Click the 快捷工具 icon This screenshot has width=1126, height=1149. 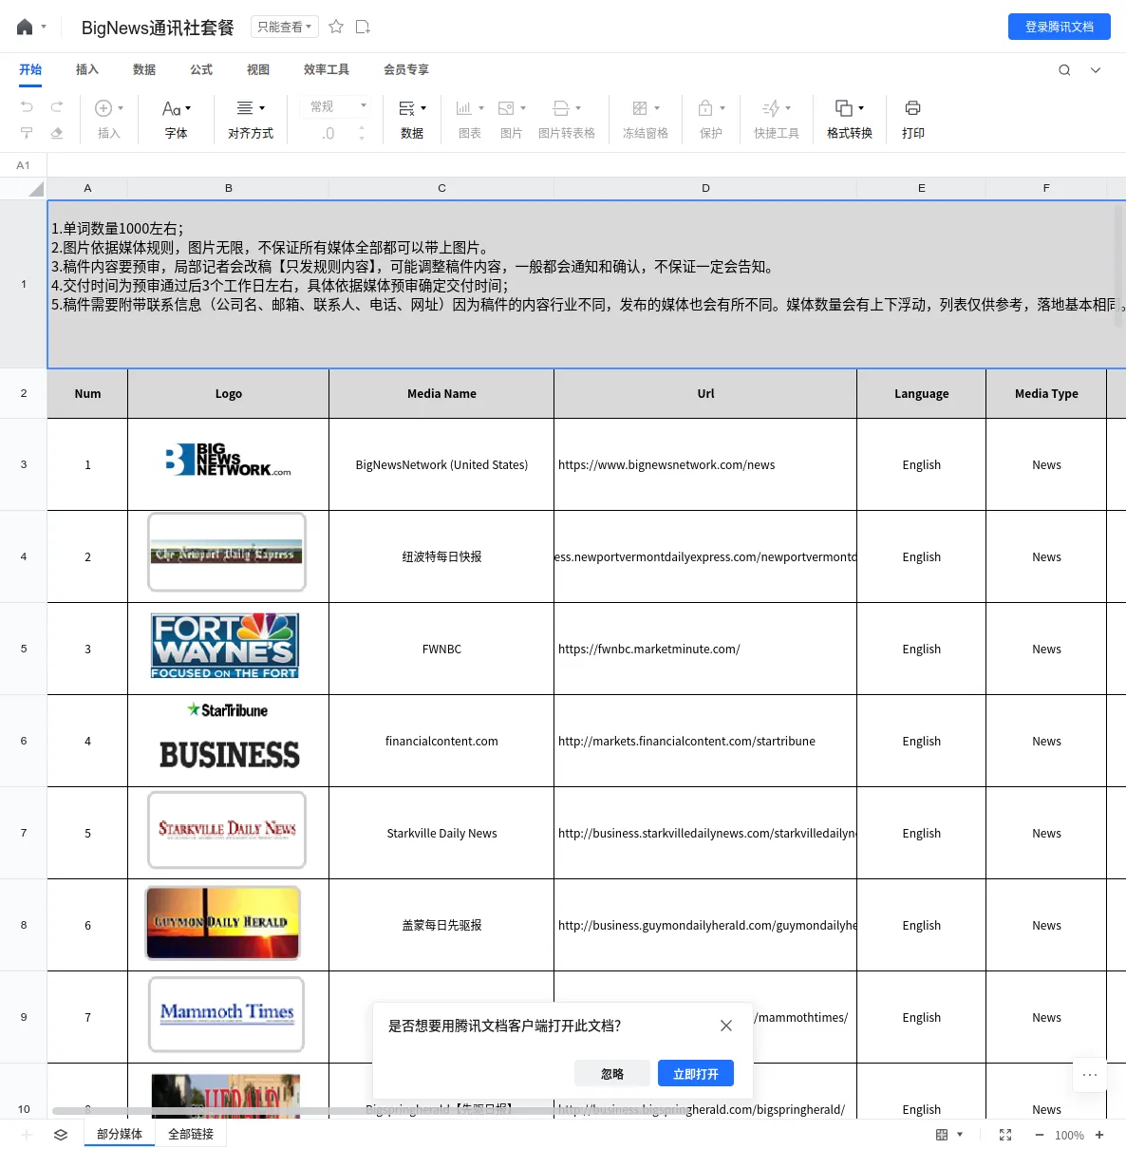point(771,108)
